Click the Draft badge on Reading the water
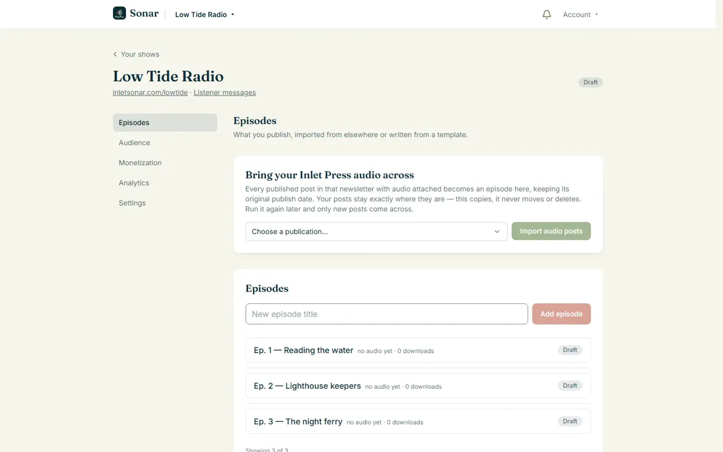The width and height of the screenshot is (723, 452). [570, 350]
